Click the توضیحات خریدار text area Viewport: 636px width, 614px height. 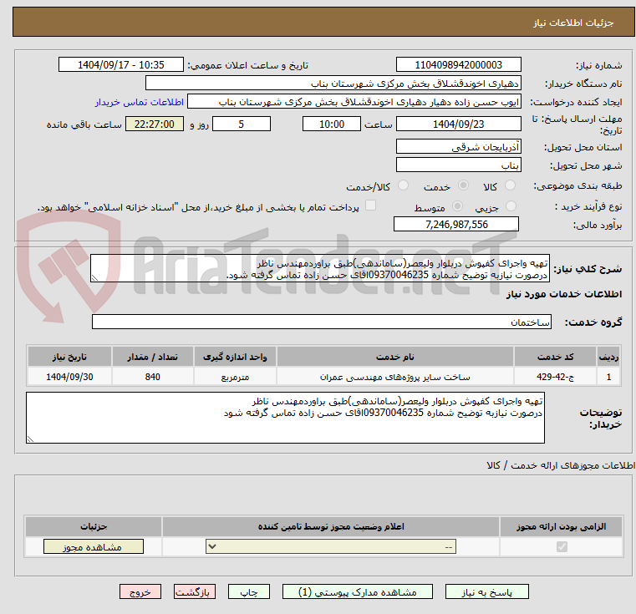coord(285,418)
